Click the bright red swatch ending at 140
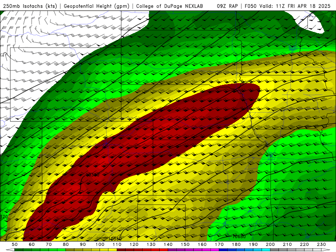Viewport: 336px width, 252px height. (164, 250)
